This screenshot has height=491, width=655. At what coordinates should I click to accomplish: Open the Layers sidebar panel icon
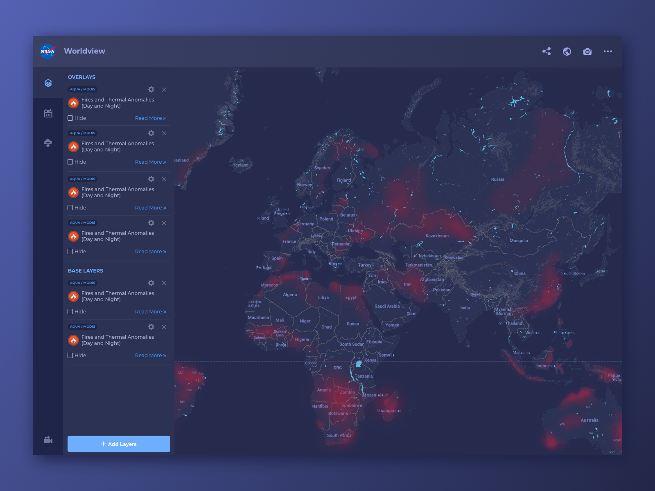click(48, 83)
